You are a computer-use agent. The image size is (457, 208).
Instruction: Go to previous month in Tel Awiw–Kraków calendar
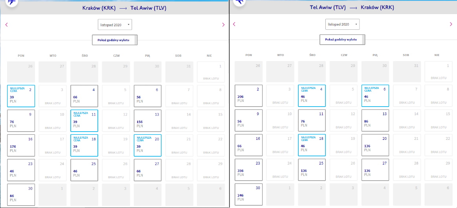click(234, 24)
